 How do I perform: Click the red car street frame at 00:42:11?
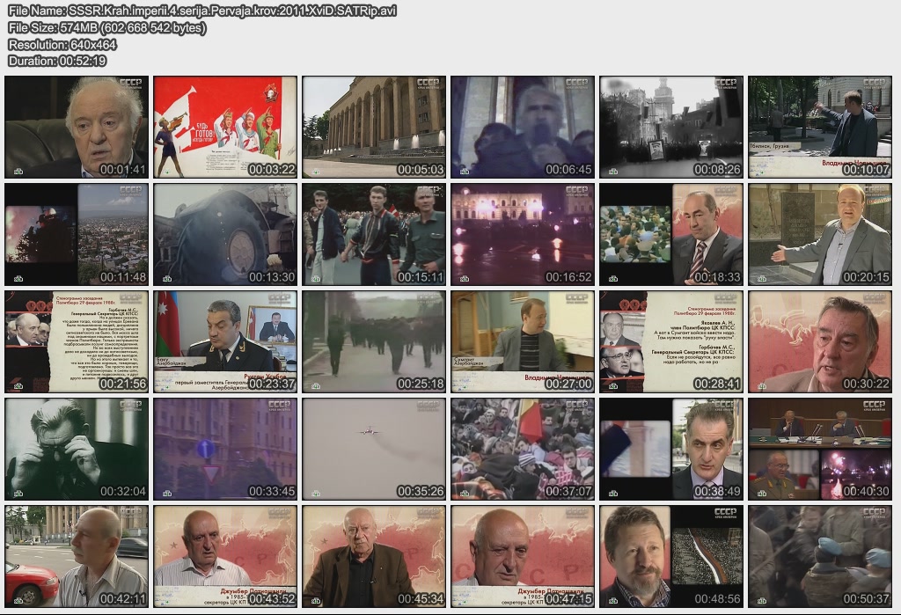[77, 556]
